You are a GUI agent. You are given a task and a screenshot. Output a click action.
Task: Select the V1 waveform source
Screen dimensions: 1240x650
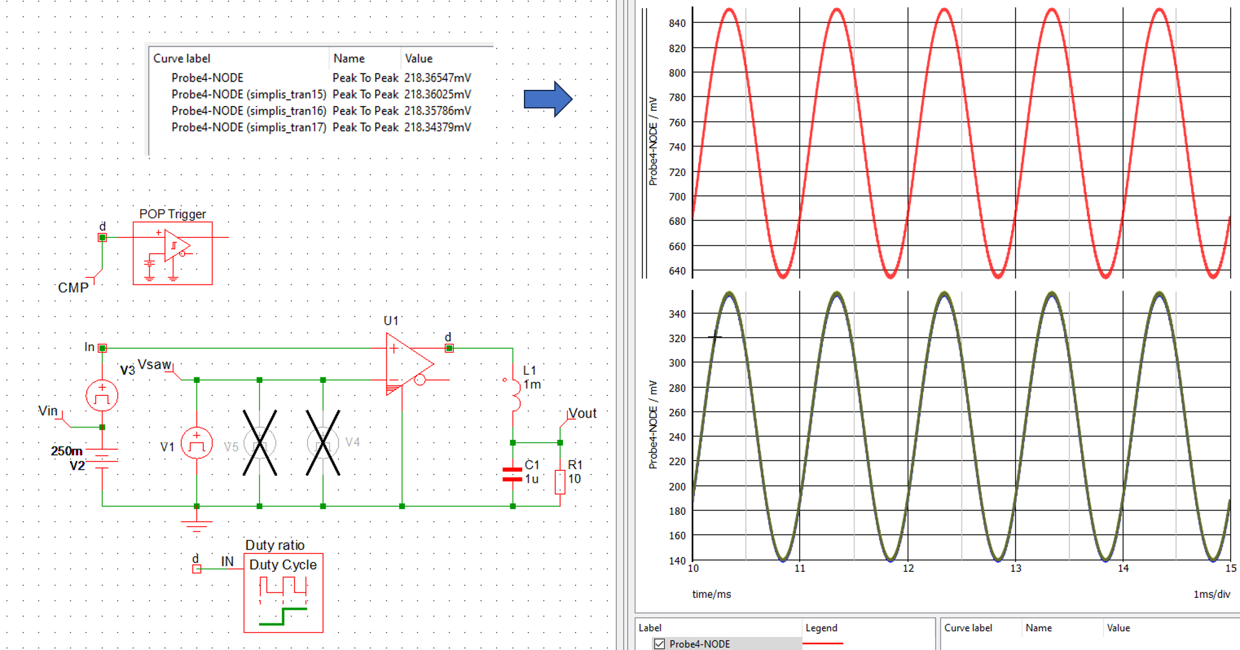point(197,444)
